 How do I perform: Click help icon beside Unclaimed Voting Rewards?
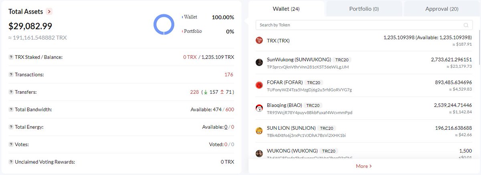pyautogui.click(x=10, y=162)
